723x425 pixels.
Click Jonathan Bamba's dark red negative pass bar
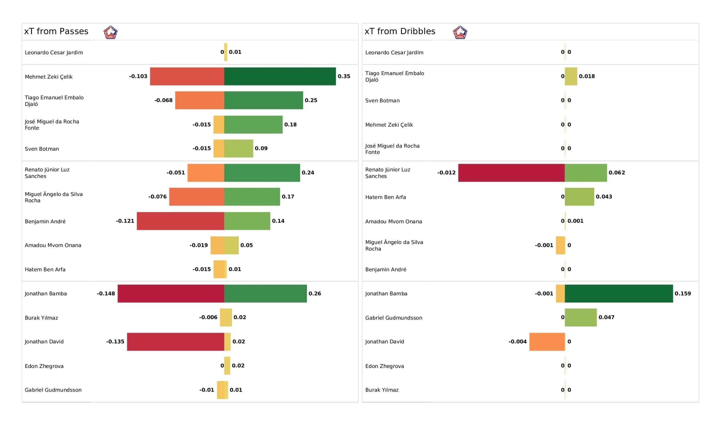pos(171,294)
